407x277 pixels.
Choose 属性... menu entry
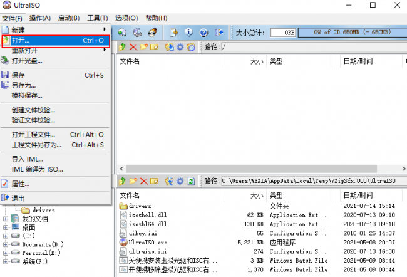[x=56, y=184]
